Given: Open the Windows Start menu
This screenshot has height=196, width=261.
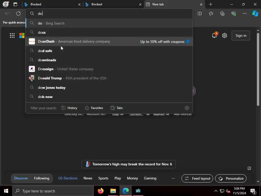Looking at the screenshot, I should pyautogui.click(x=6, y=191).
